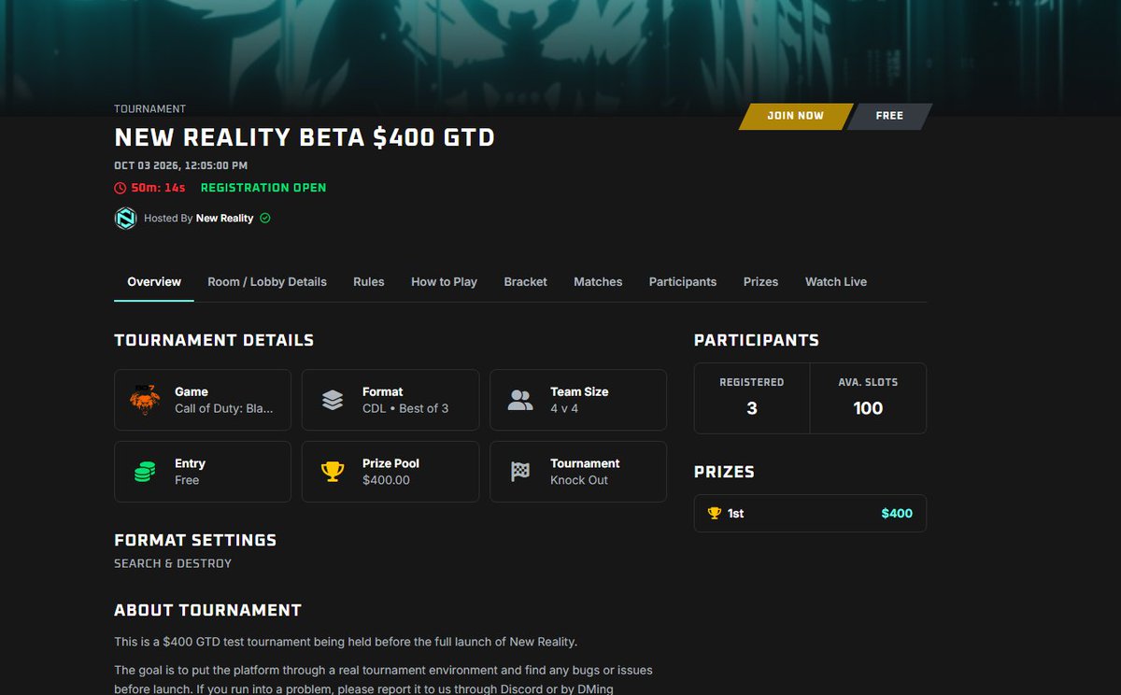Click the green verified checkmark badge
The width and height of the screenshot is (1121, 695).
tap(265, 218)
